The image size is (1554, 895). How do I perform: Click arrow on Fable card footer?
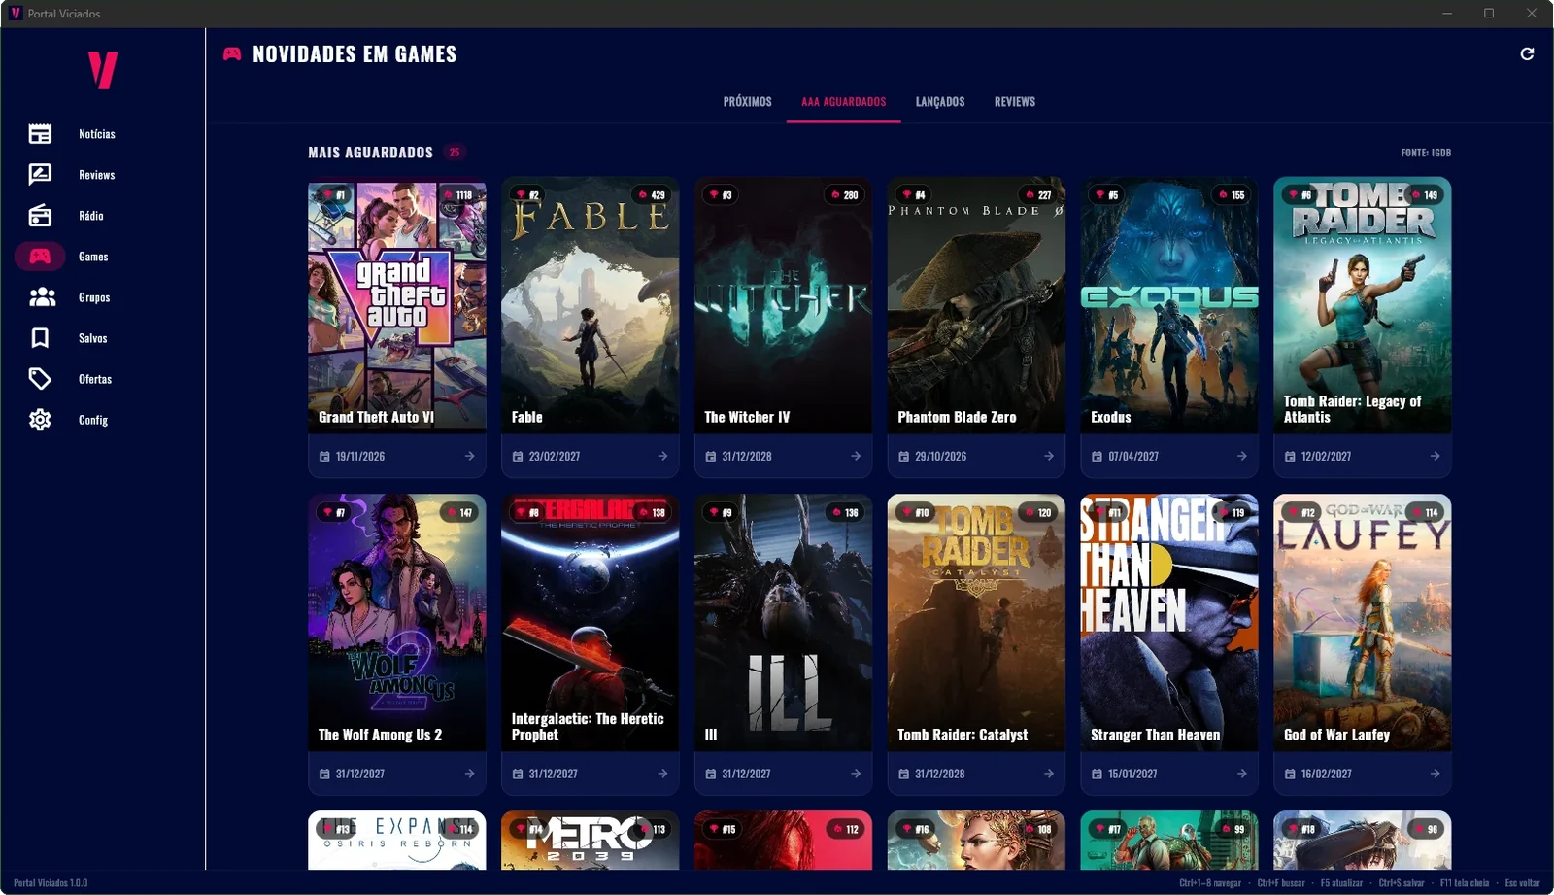(x=662, y=456)
